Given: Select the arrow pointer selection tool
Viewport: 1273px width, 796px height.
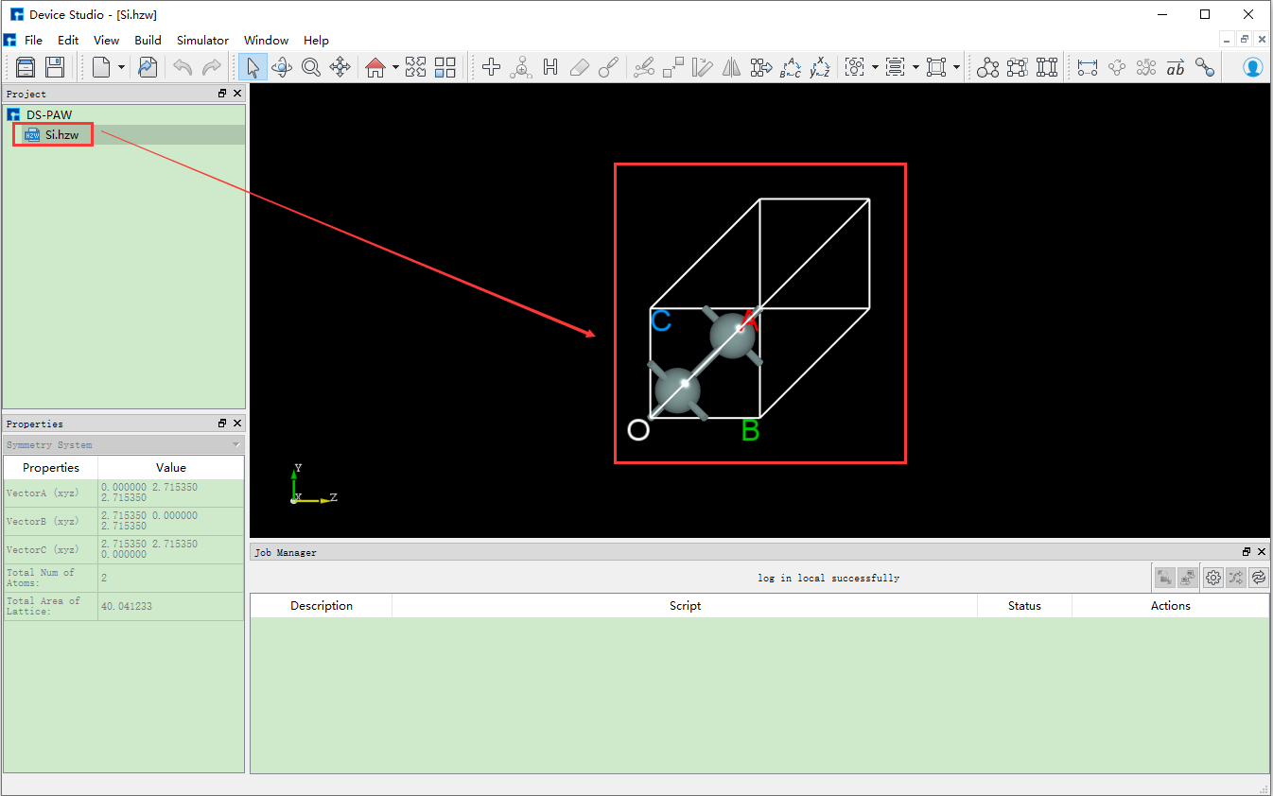Looking at the screenshot, I should [253, 67].
